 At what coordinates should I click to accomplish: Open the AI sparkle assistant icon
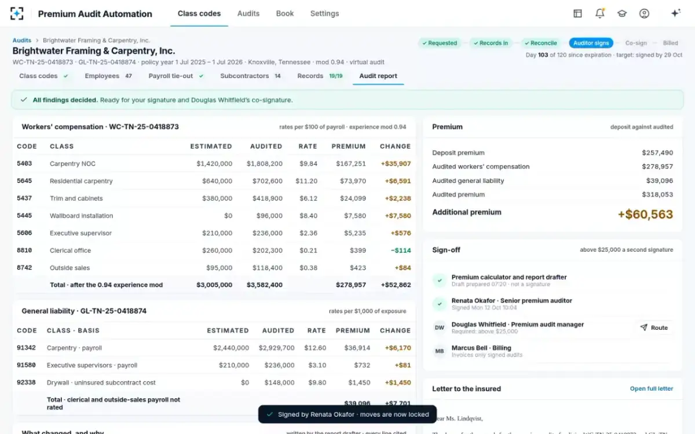[675, 13]
